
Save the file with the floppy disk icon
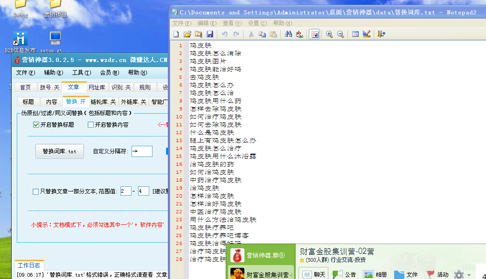click(210, 34)
